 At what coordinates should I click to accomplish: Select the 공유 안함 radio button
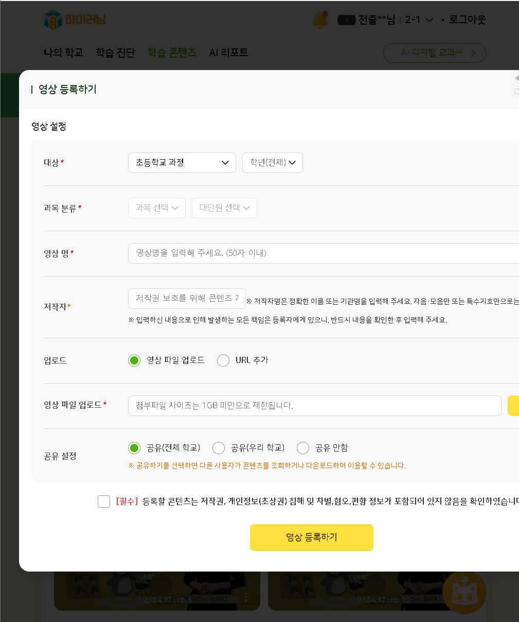coord(303,448)
